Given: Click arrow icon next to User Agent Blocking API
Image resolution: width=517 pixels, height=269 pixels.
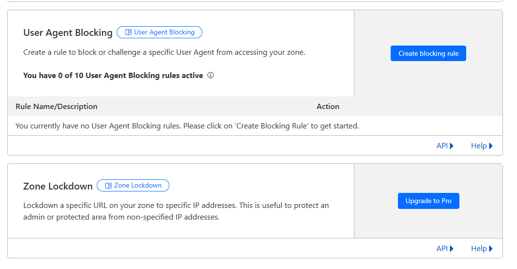Looking at the screenshot, I should (x=452, y=146).
